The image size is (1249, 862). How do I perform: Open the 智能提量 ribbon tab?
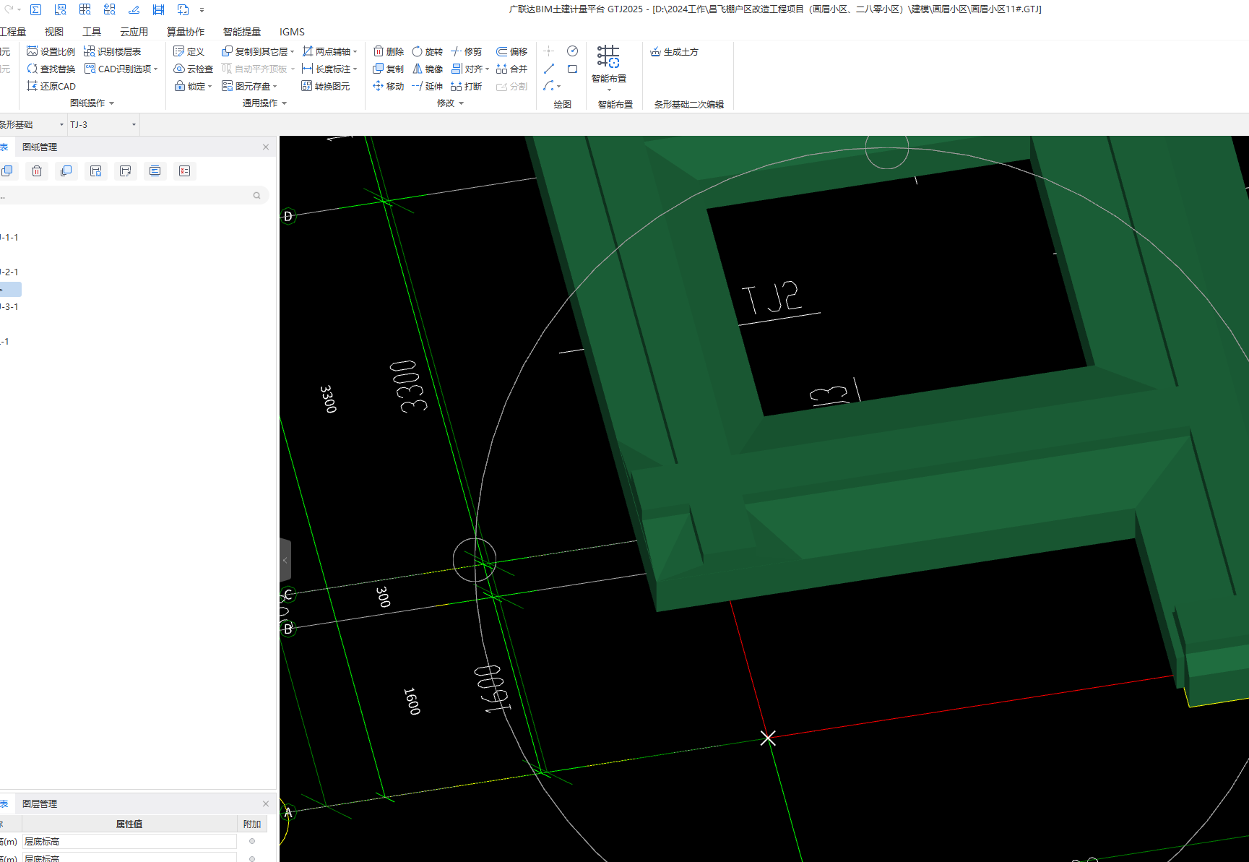[x=242, y=32]
